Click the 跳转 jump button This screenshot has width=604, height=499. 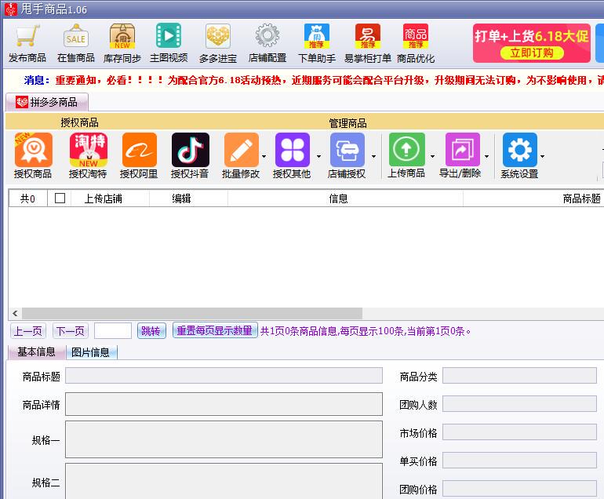pos(151,331)
